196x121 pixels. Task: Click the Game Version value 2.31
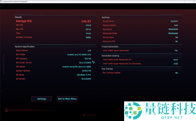90,51
